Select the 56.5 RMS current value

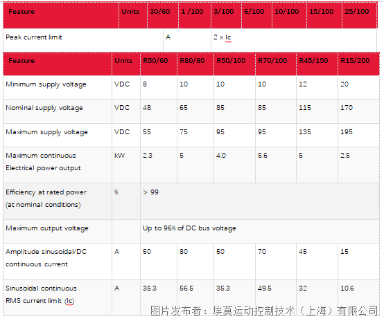pos(186,288)
